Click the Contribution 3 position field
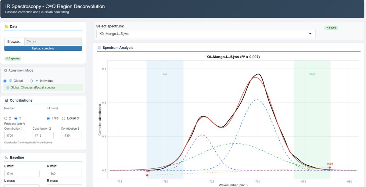This screenshot has width=366, height=187. (71, 136)
